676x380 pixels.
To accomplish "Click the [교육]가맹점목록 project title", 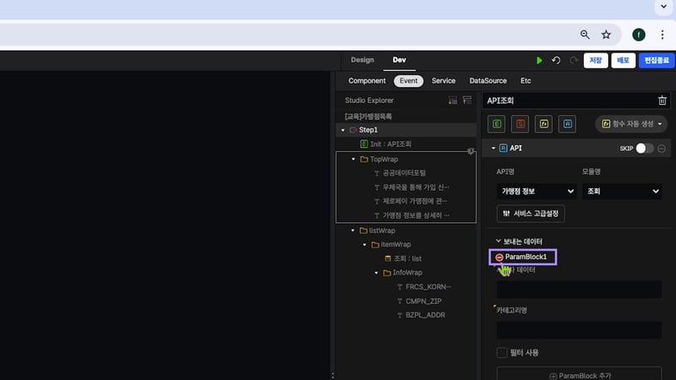I will (x=368, y=117).
